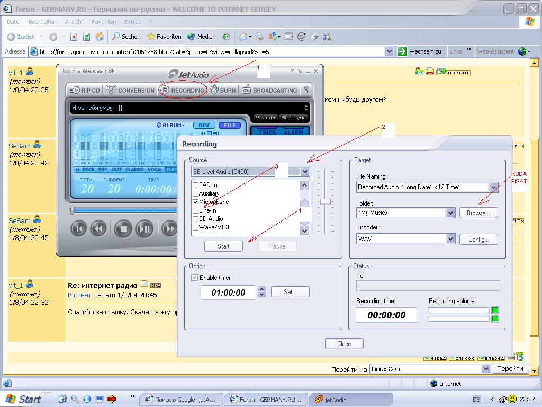Toggle the Enable timer checkbox

[195, 278]
